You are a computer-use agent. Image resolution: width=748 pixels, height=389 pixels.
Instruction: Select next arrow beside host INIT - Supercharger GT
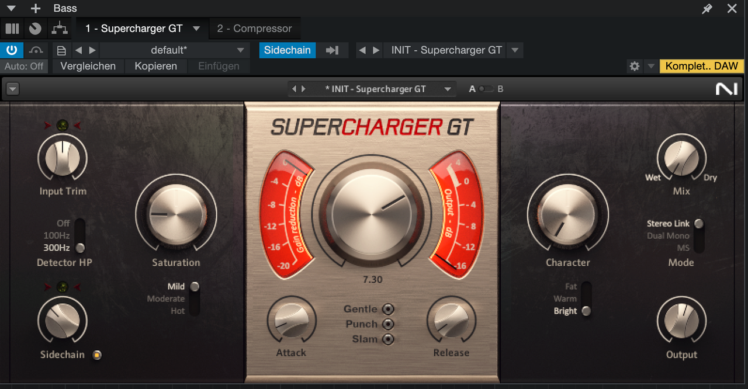[377, 50]
